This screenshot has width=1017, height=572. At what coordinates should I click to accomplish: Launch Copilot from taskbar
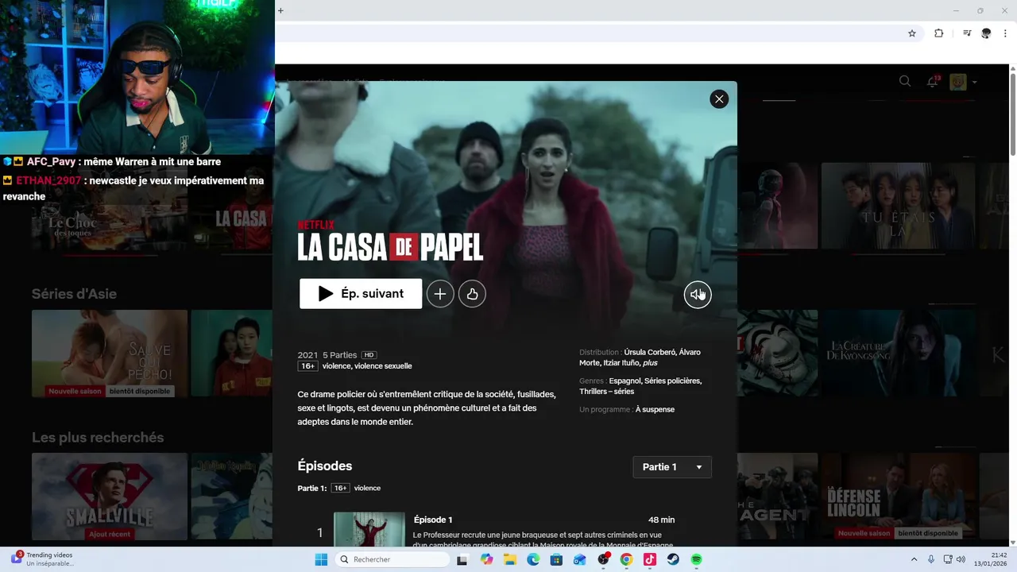coord(486,560)
